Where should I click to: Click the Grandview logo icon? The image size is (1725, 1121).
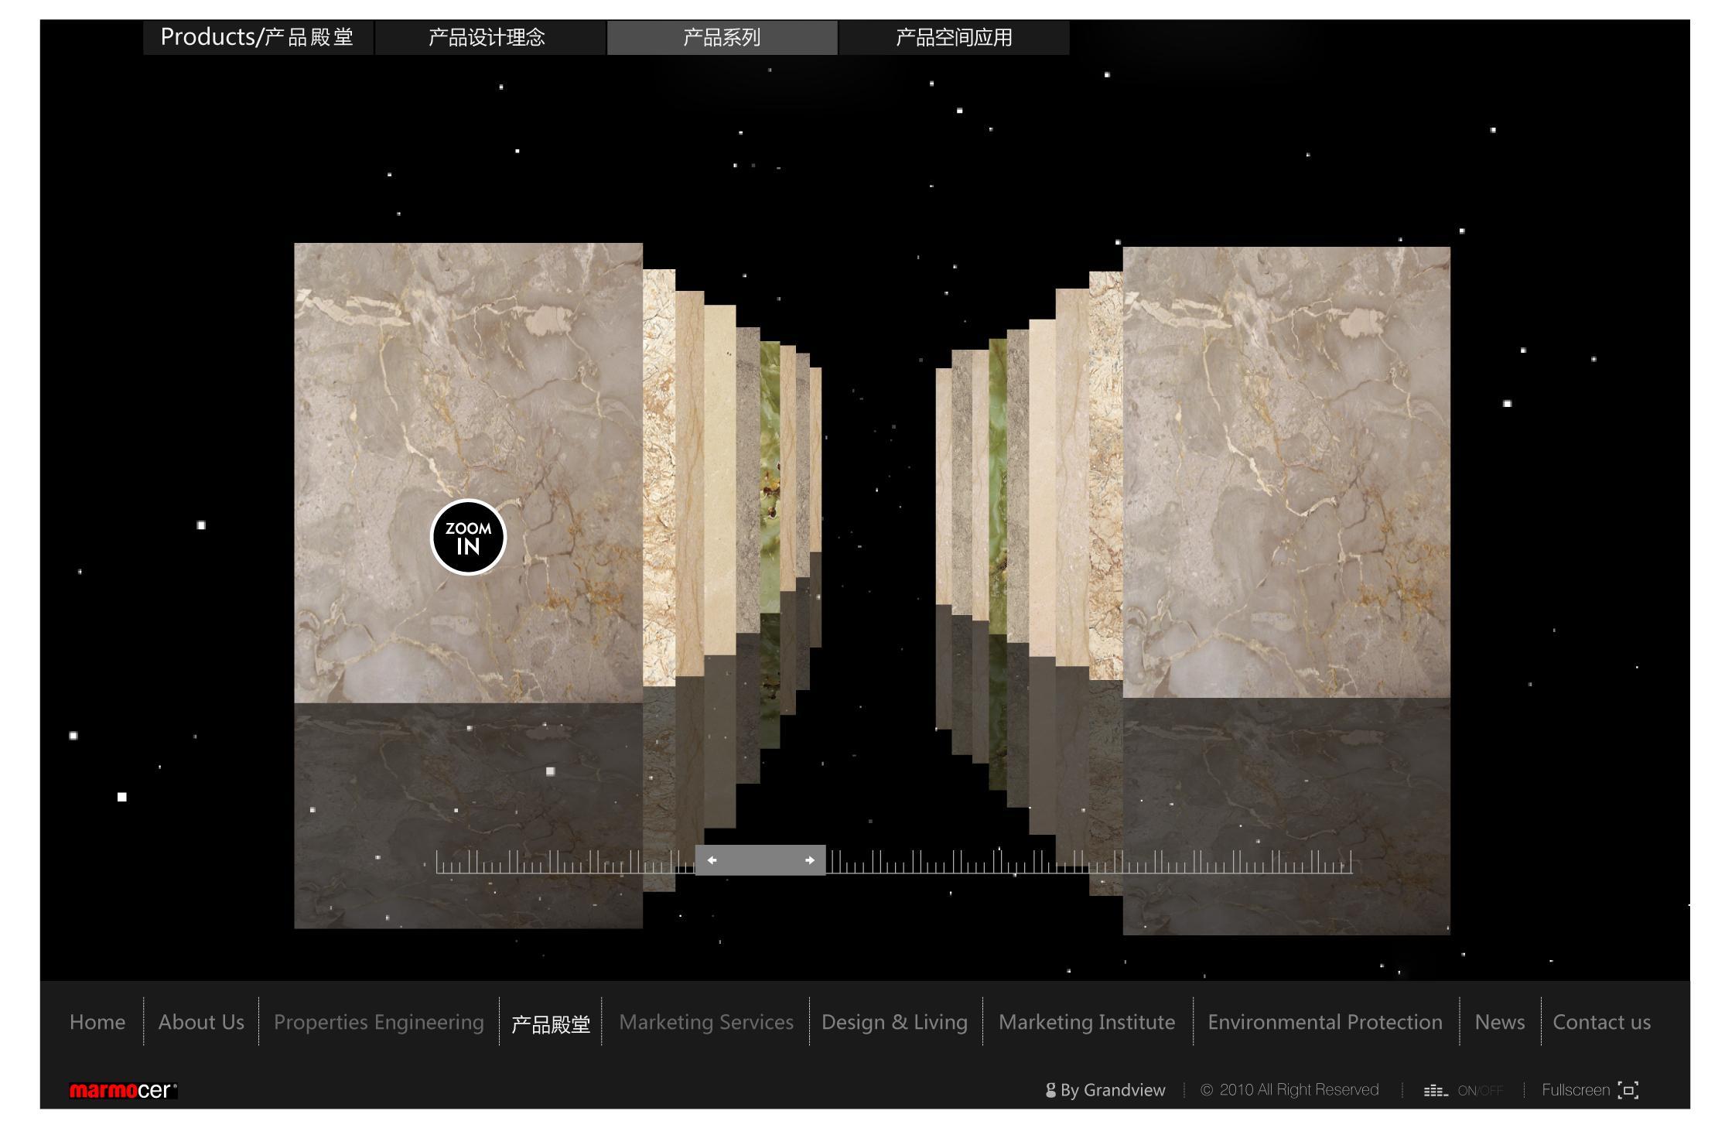point(1050,1091)
